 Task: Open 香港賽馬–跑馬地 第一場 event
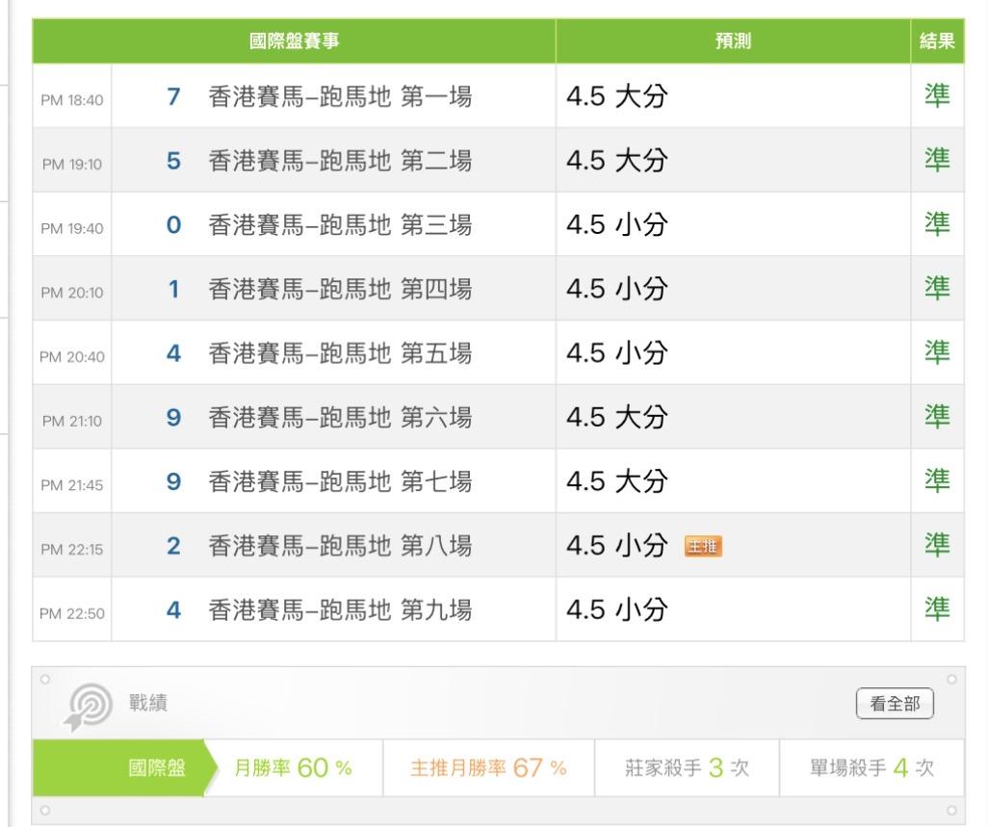339,96
